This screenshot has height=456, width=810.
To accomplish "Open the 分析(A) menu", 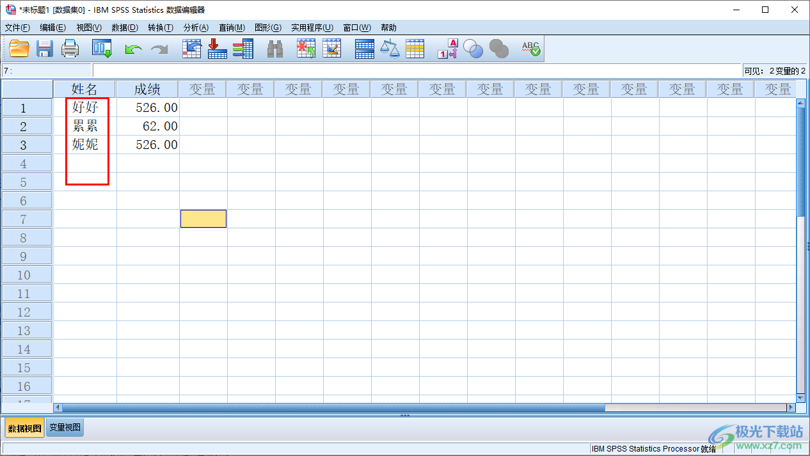I will (196, 28).
